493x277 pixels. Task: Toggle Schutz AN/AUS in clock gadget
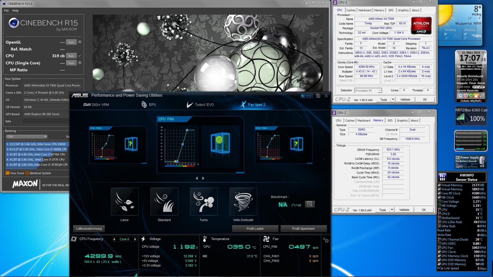(x=471, y=101)
